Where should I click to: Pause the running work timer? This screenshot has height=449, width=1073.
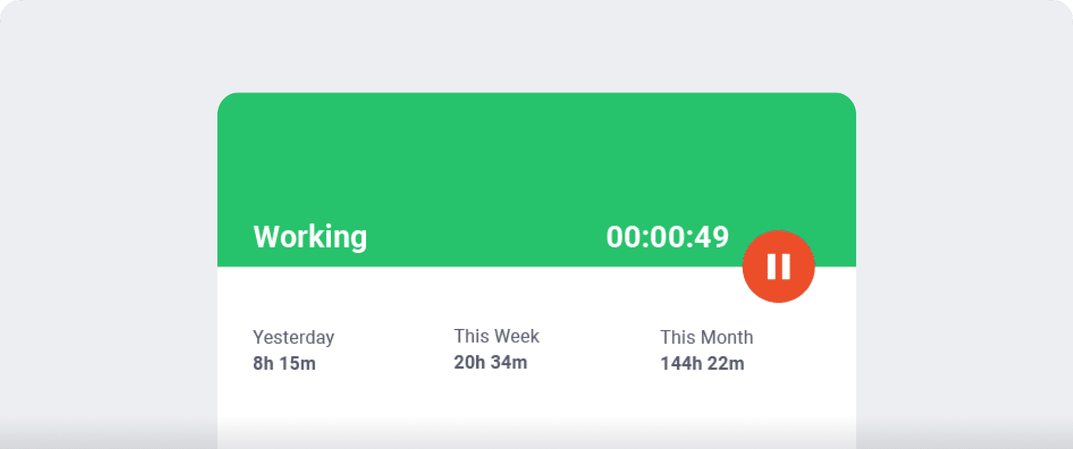click(x=778, y=266)
